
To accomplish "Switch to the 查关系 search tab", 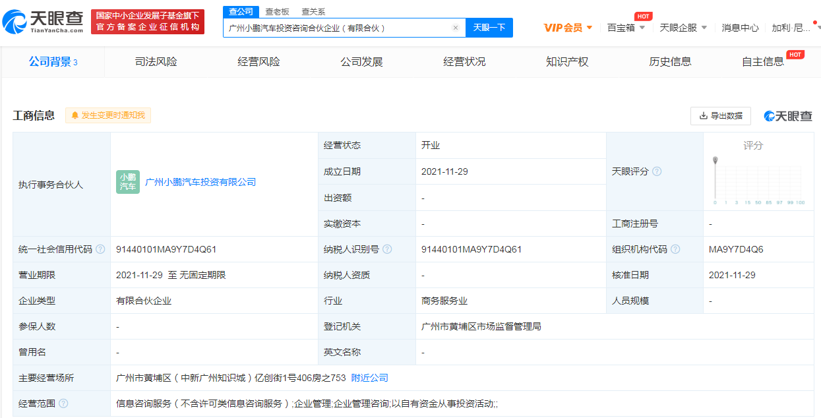I will coord(313,12).
